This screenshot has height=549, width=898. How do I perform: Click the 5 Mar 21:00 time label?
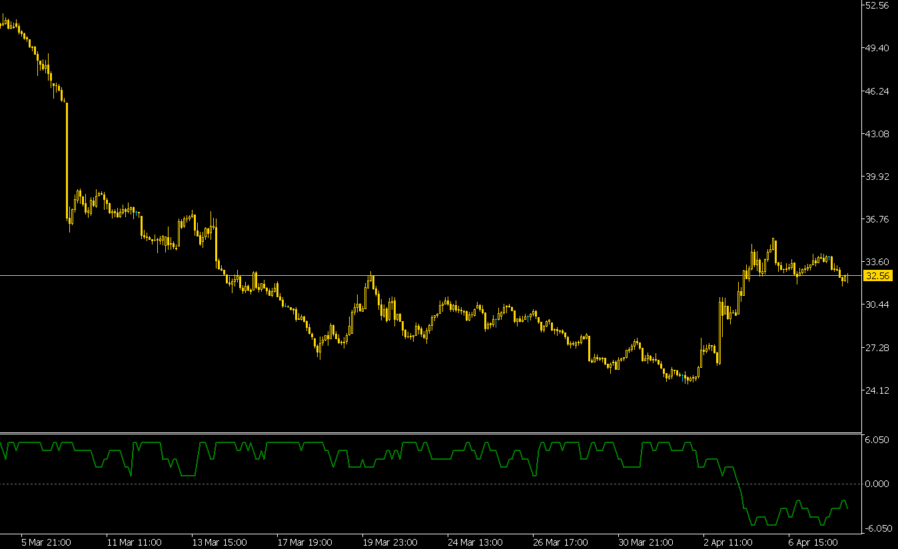[47, 542]
